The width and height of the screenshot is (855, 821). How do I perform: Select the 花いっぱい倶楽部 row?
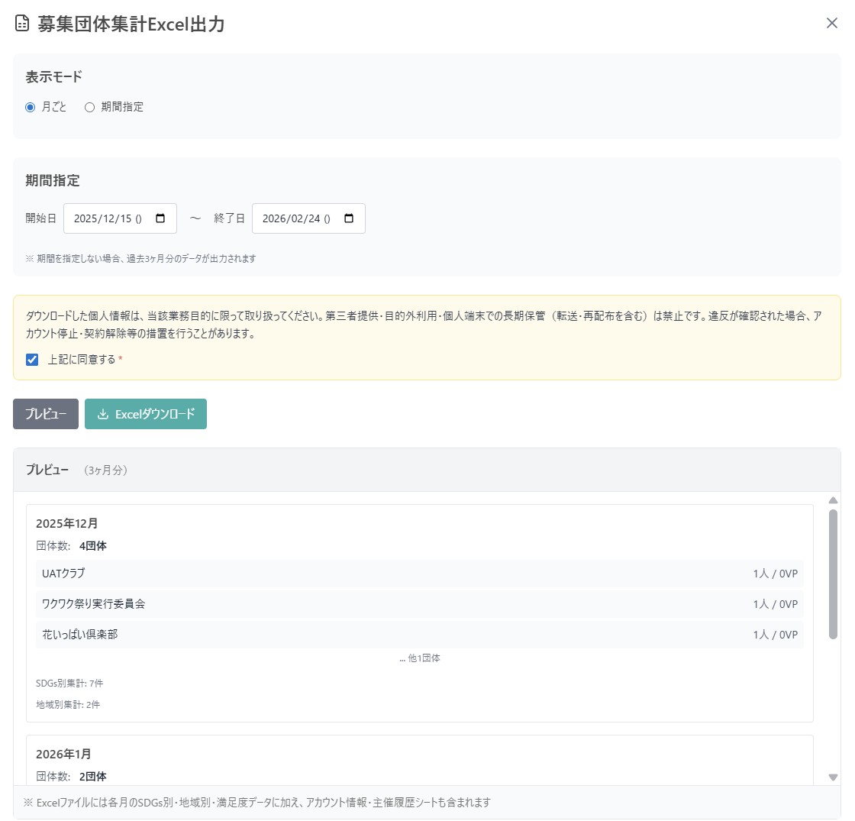point(418,634)
